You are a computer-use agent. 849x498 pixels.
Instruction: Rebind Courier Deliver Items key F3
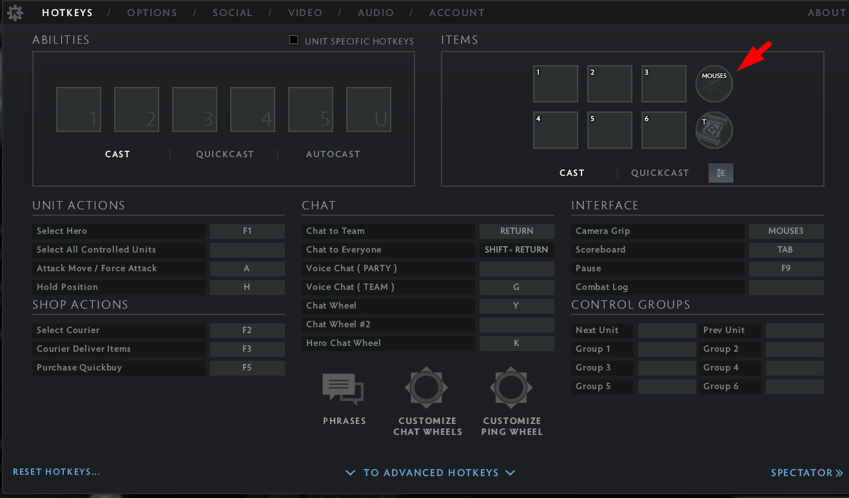(248, 349)
